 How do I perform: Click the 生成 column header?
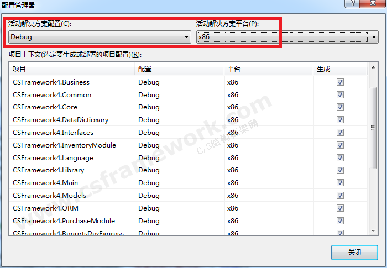(x=339, y=69)
